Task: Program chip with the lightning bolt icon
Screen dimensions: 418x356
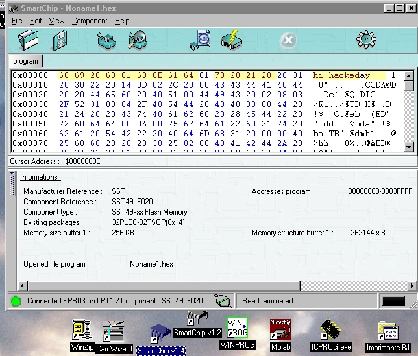Action: pos(231,40)
